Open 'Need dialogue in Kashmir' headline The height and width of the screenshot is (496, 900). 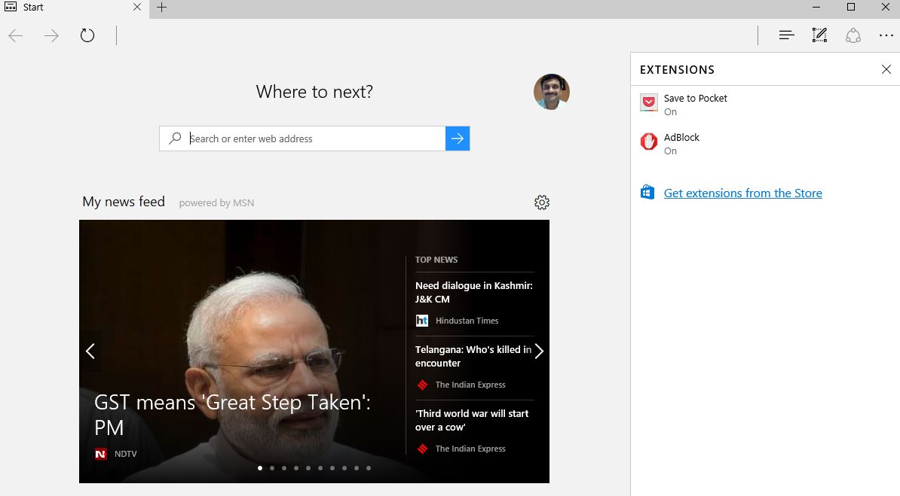point(473,292)
